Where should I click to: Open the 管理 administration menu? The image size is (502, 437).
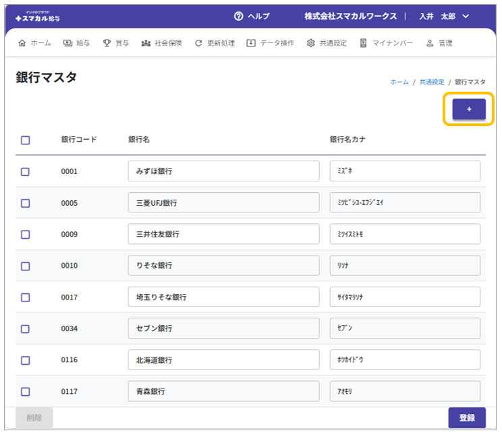click(x=439, y=43)
